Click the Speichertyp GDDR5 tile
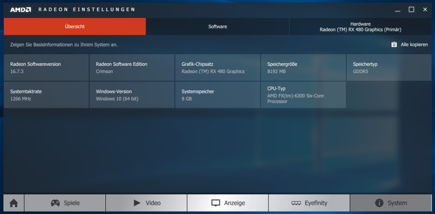Screen dimensions: 435x214 point(389,67)
